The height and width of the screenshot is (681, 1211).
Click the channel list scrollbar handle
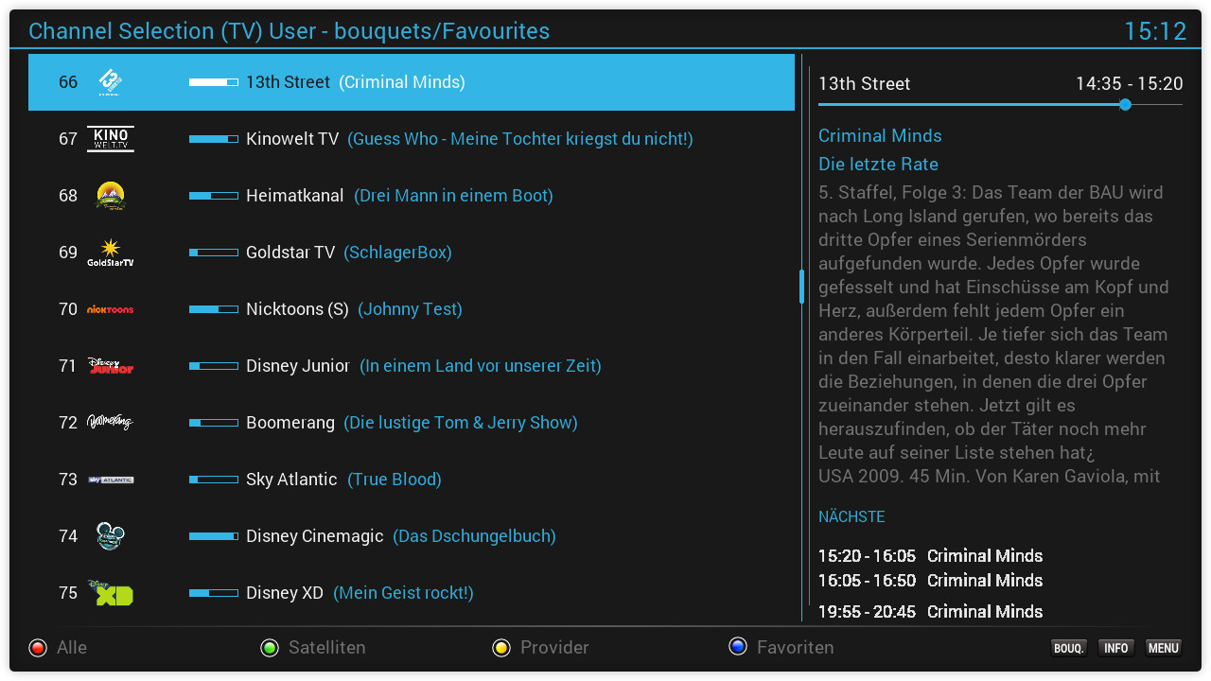click(x=801, y=287)
